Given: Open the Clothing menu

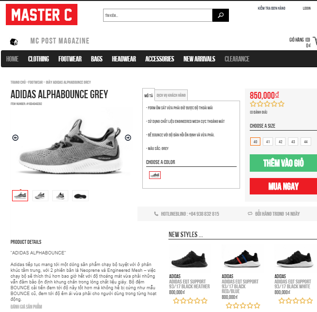Looking at the screenshot, I should pos(38,59).
